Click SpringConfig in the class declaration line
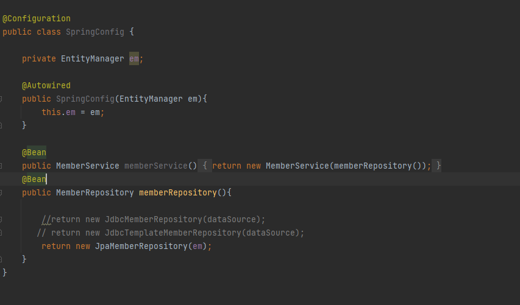520x305 pixels. (95, 32)
